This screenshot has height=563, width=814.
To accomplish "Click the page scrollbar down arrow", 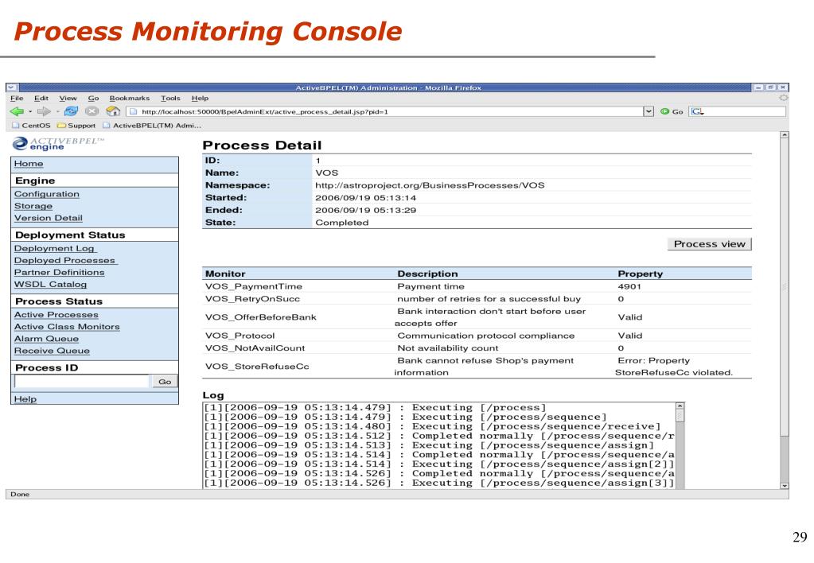I will pyautogui.click(x=785, y=486).
